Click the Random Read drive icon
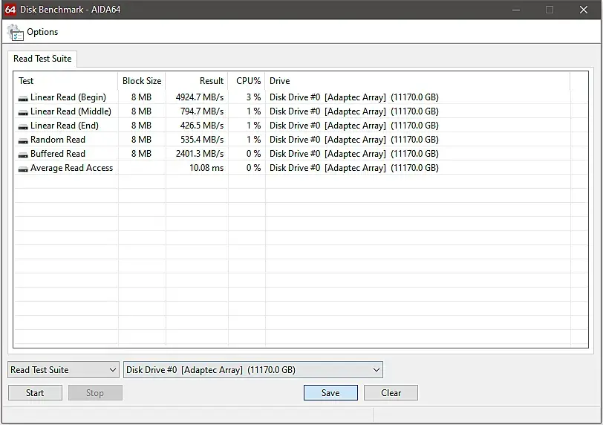Image resolution: width=603 pixels, height=425 pixels. (x=23, y=140)
